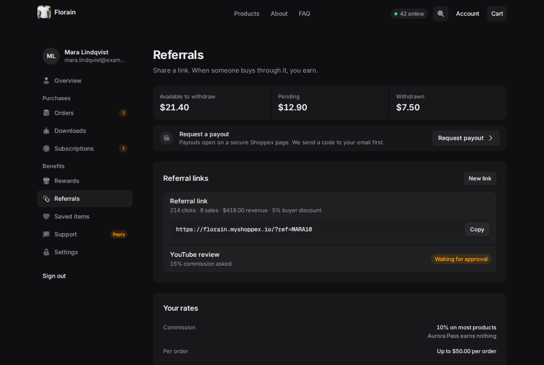The height and width of the screenshot is (365, 544).
Task: Click the Rewards gift icon
Action: tap(46, 181)
